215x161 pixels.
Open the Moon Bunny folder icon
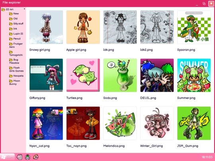coord(11,81)
